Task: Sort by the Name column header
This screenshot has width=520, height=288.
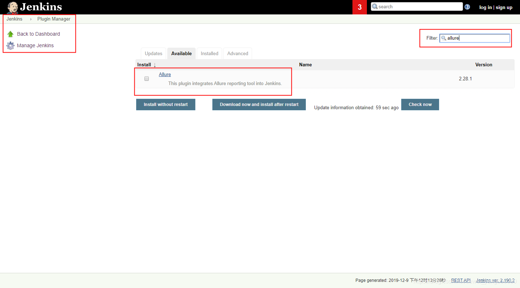Action: [x=305, y=65]
